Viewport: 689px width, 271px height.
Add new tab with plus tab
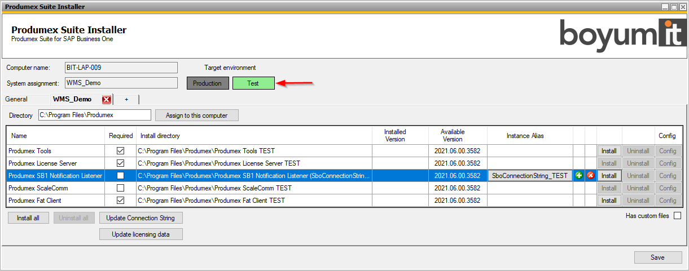tap(126, 99)
